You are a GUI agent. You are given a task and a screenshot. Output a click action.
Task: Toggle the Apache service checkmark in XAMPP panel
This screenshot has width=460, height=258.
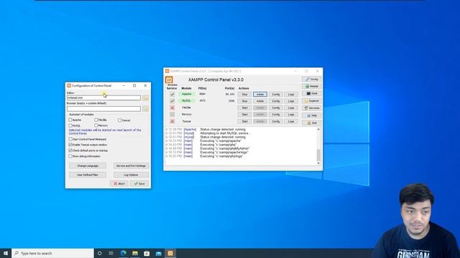pos(172,94)
